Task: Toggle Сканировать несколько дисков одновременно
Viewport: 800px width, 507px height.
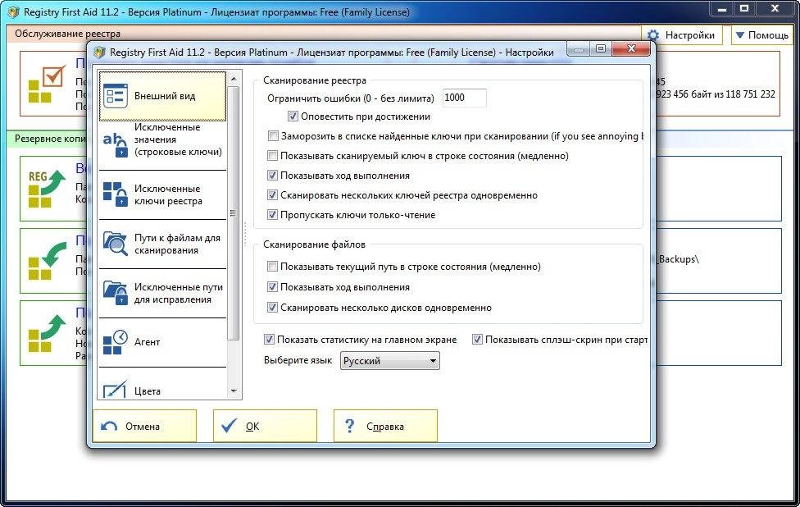Action: click(x=272, y=308)
